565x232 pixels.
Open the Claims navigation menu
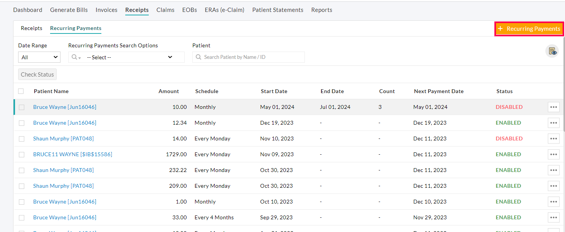tap(165, 10)
